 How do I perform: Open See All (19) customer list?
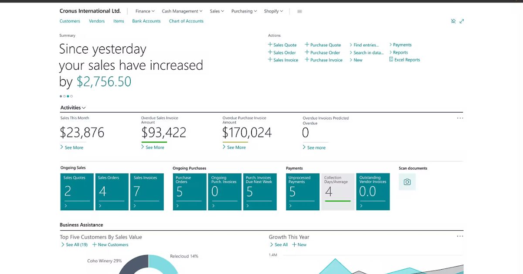(74, 245)
